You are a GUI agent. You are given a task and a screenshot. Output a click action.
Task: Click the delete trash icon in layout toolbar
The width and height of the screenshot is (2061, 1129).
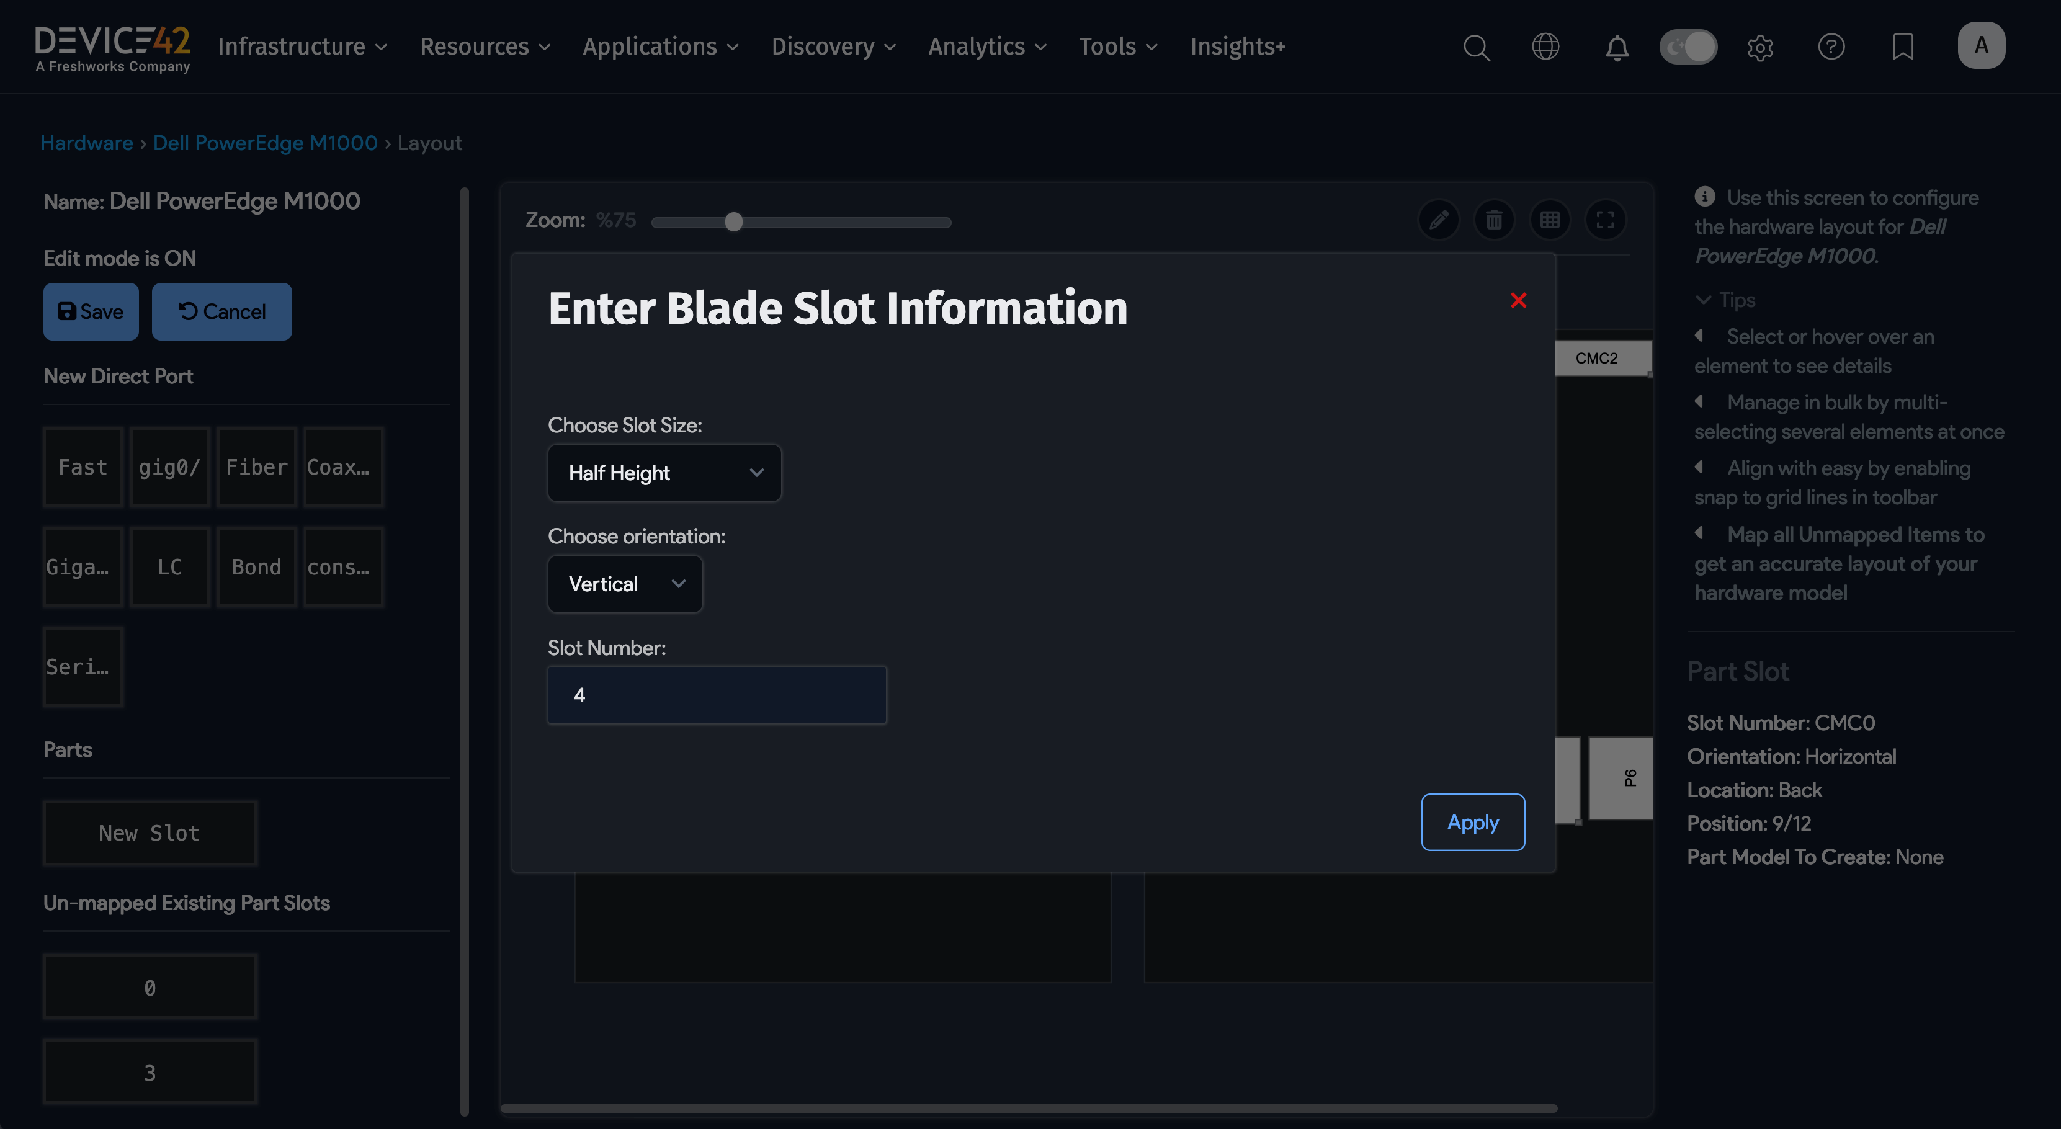pyautogui.click(x=1495, y=219)
